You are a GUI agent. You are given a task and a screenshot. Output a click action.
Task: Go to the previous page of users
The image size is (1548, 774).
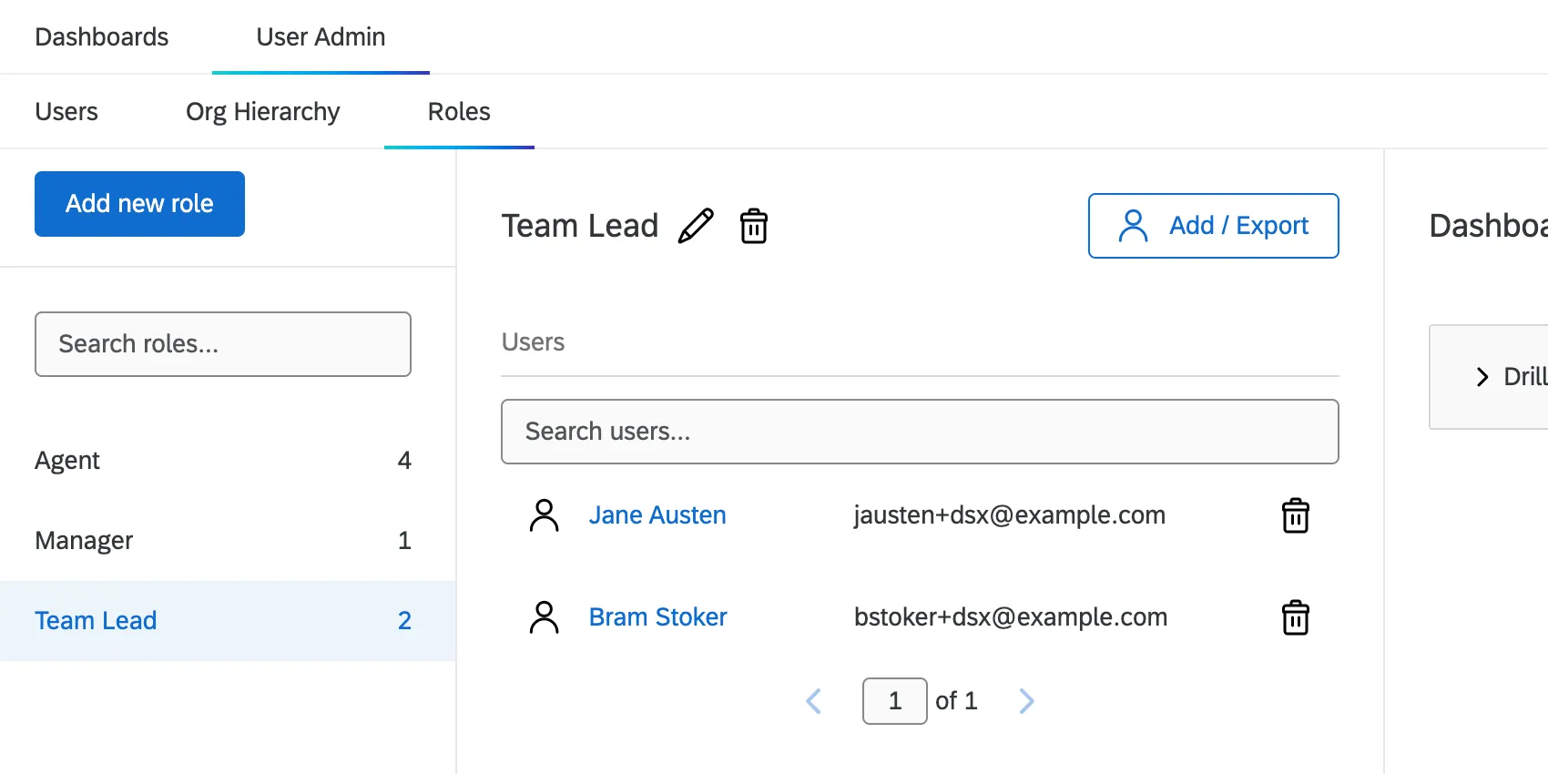click(814, 701)
